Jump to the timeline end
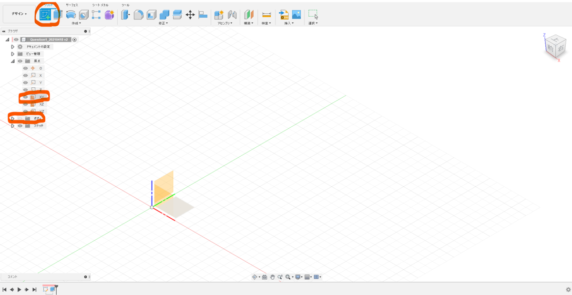This screenshot has height=295, width=572. 34,289
